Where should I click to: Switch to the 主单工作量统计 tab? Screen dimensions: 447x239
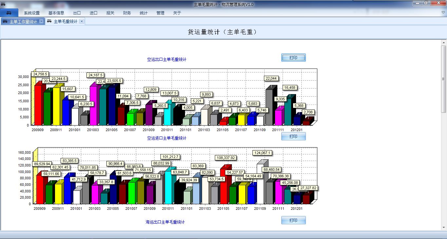point(23,22)
